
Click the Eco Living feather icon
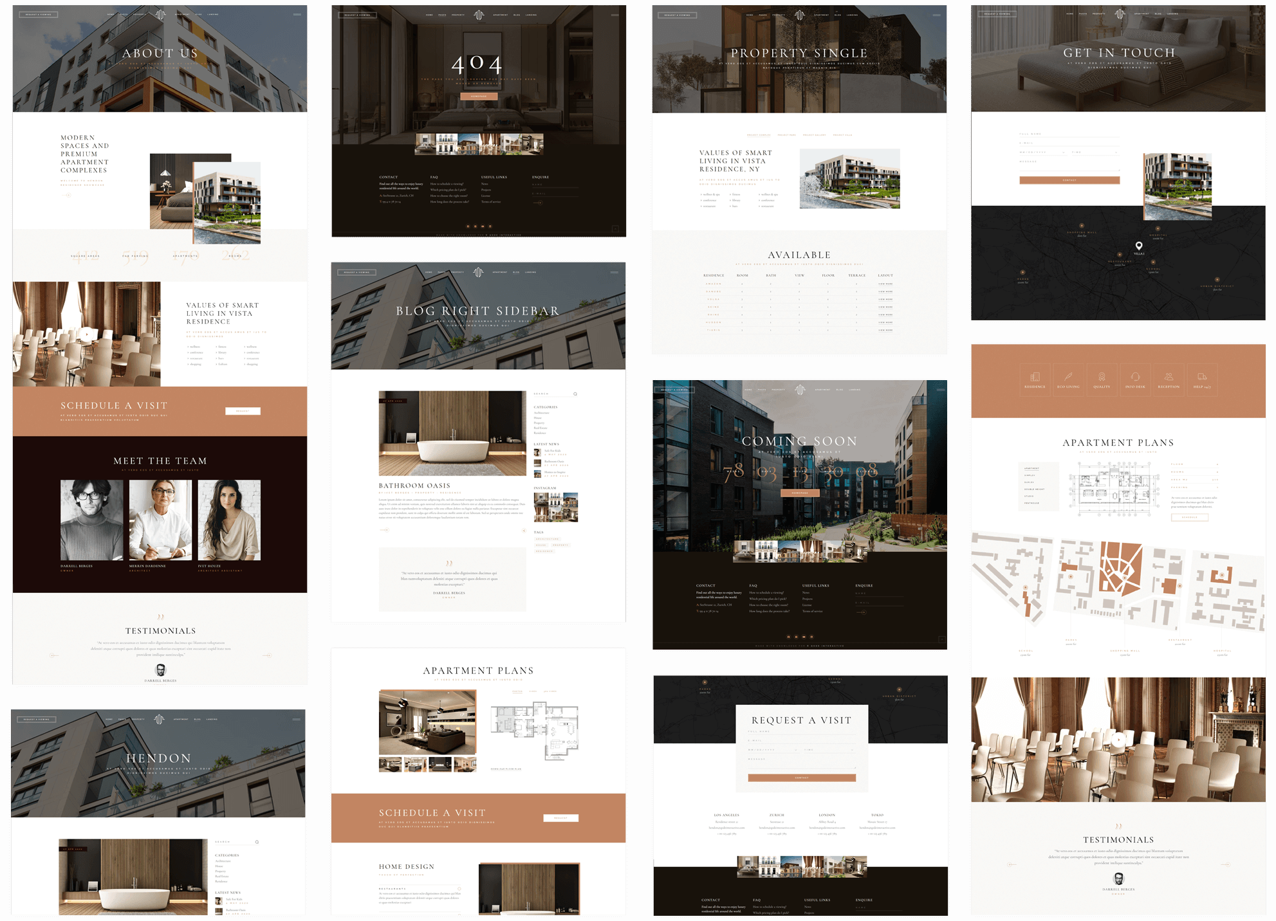[x=1068, y=376]
